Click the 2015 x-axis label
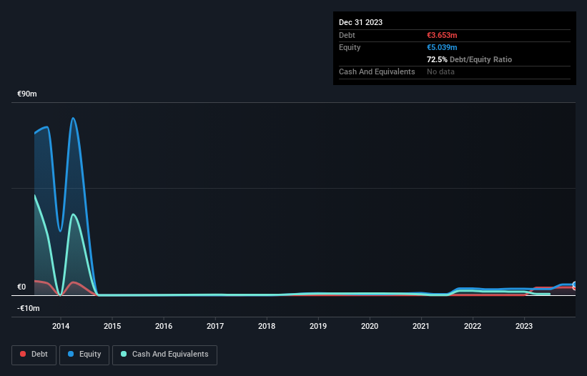 [x=112, y=326]
